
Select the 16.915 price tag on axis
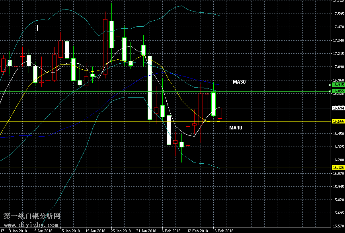(x=338, y=85)
